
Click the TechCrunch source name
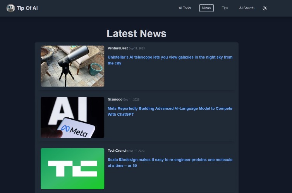pyautogui.click(x=117, y=151)
